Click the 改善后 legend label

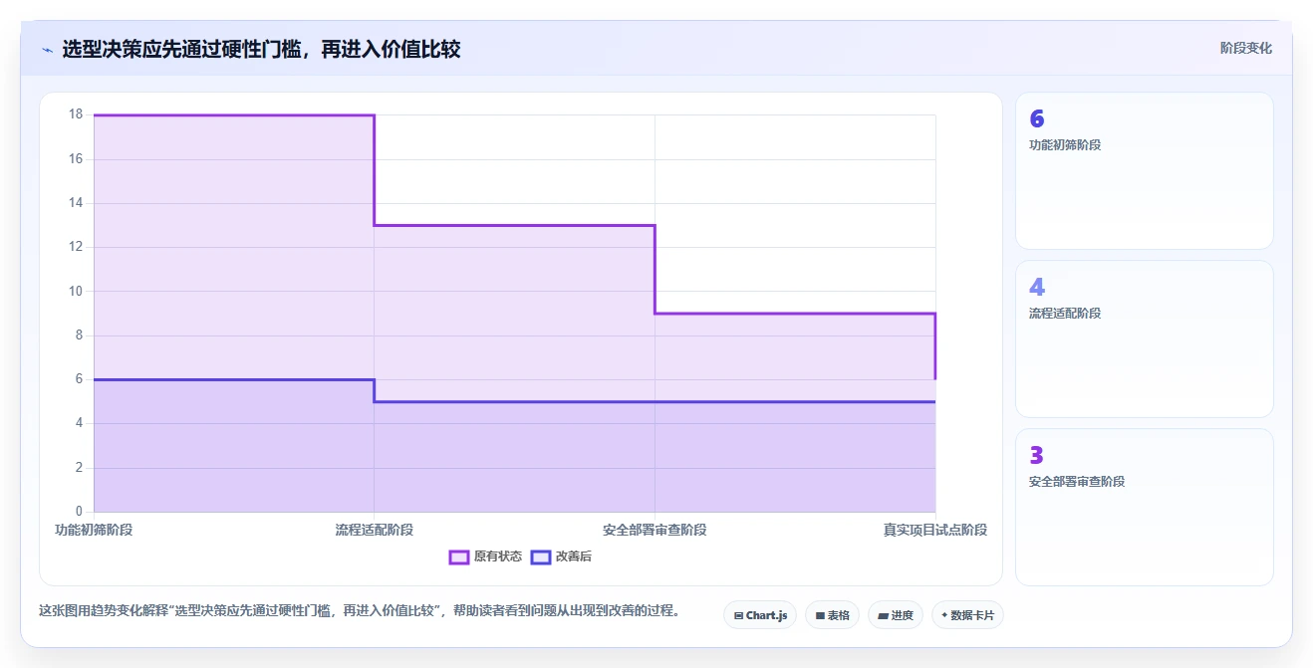point(573,557)
